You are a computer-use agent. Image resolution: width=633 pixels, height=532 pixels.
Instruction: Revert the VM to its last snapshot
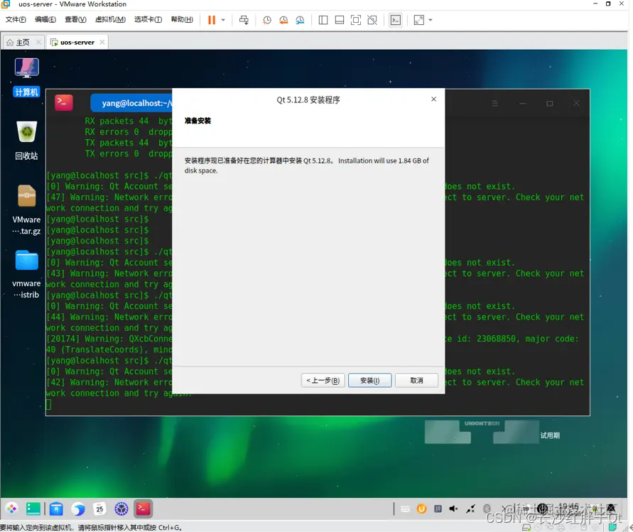pyautogui.click(x=284, y=19)
